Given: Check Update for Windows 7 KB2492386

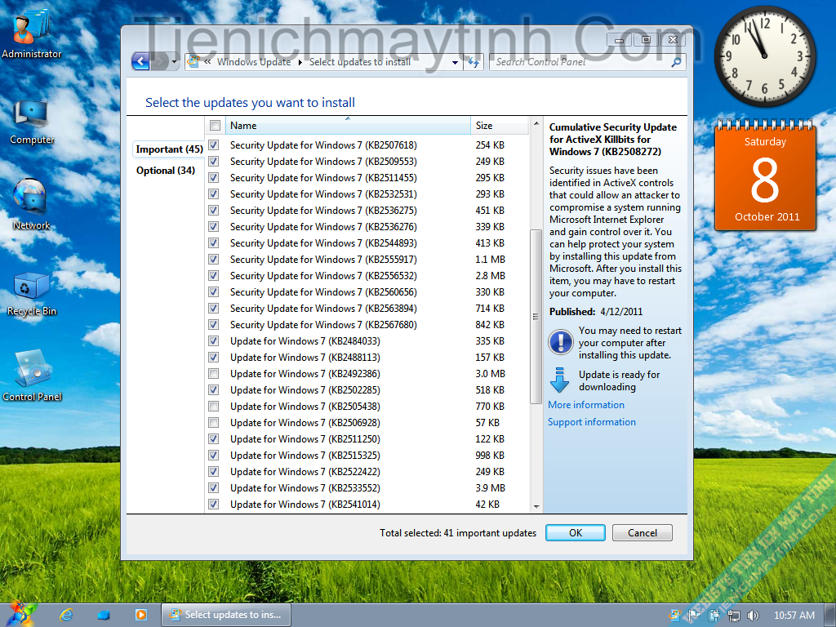Looking at the screenshot, I should [214, 373].
